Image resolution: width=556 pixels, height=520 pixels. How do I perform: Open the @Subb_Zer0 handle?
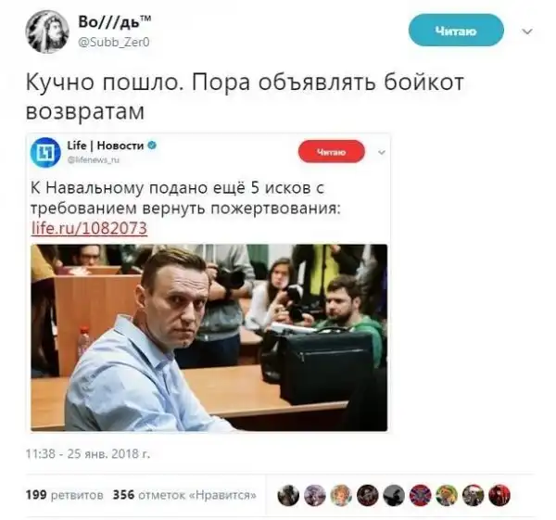113,43
